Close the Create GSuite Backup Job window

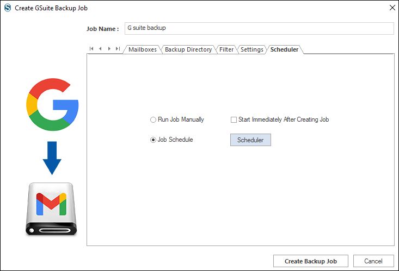coord(392,8)
